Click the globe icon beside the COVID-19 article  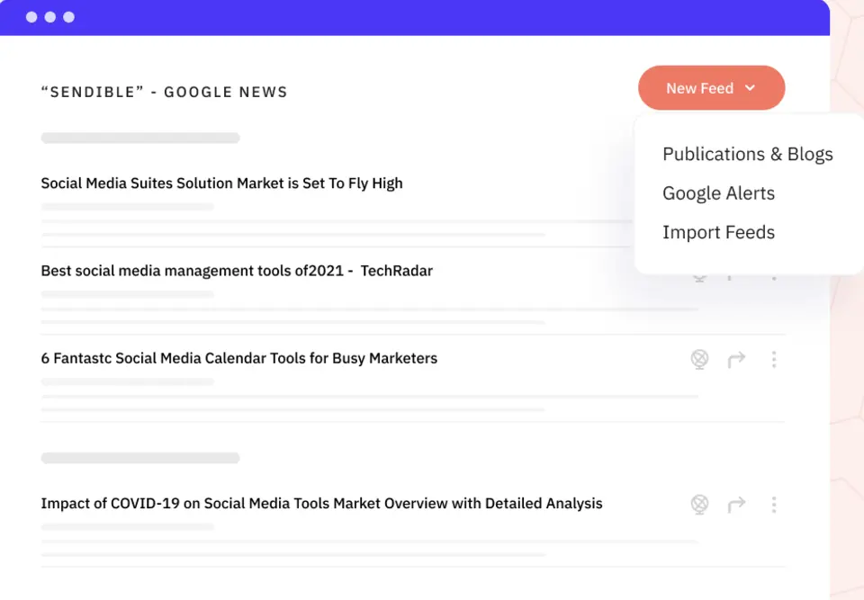(700, 505)
